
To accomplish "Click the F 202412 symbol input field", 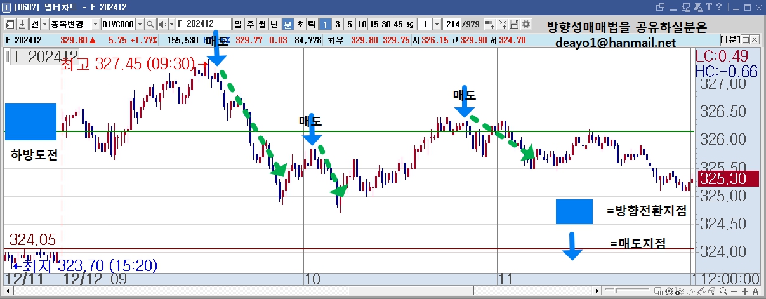I will (204, 24).
